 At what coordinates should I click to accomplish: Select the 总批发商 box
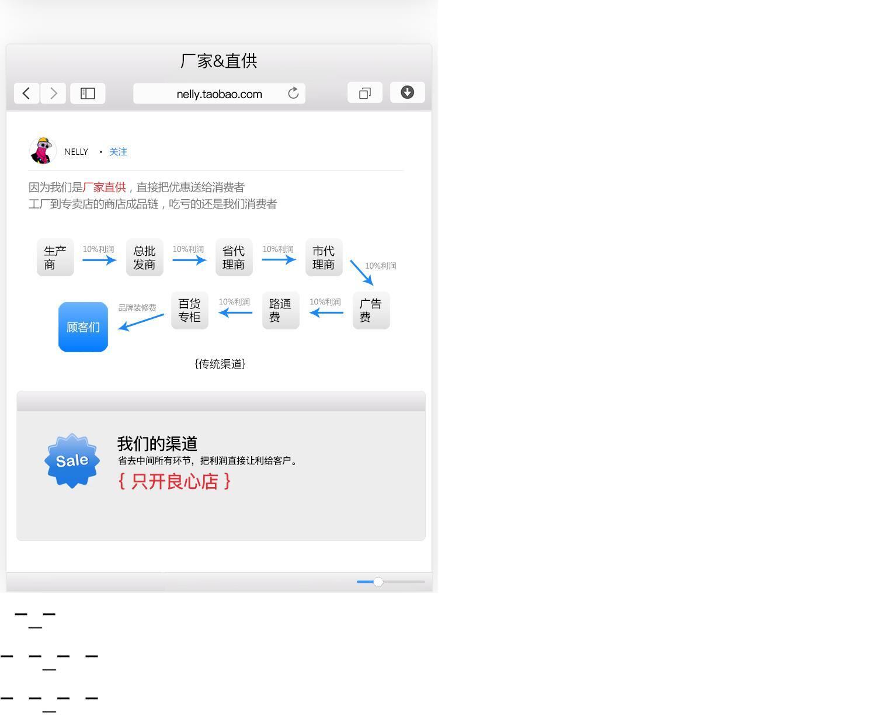click(x=145, y=258)
